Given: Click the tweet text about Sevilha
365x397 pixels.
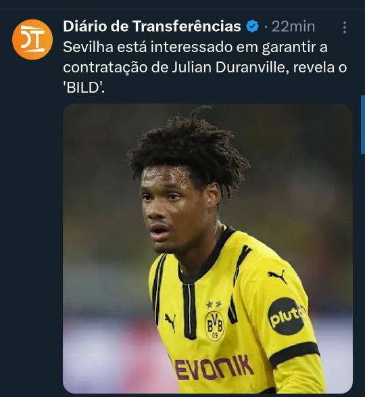Looking at the screenshot, I should (x=205, y=68).
